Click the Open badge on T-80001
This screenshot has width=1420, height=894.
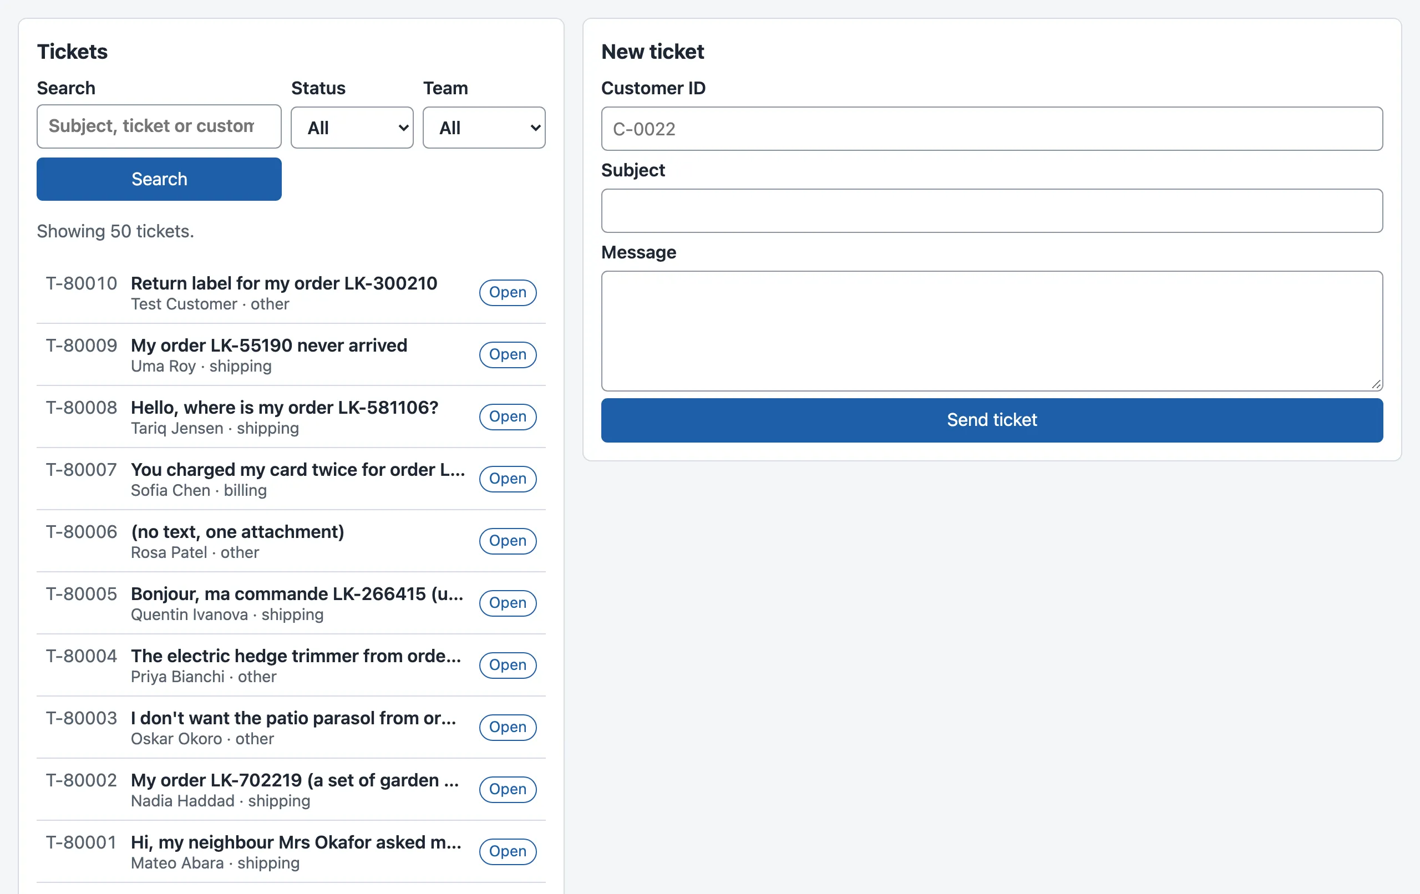coord(507,851)
